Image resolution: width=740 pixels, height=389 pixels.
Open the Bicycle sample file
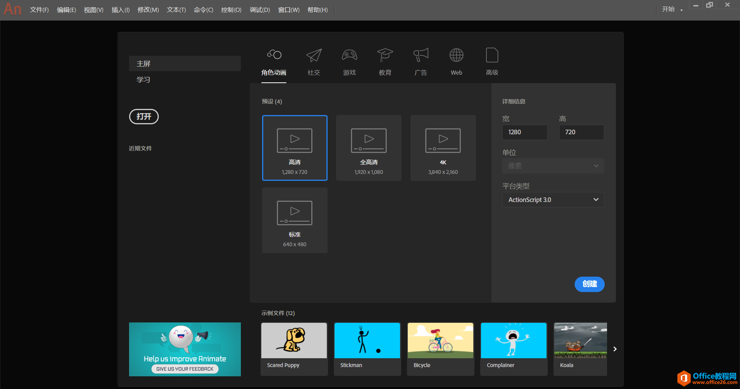[441, 349]
